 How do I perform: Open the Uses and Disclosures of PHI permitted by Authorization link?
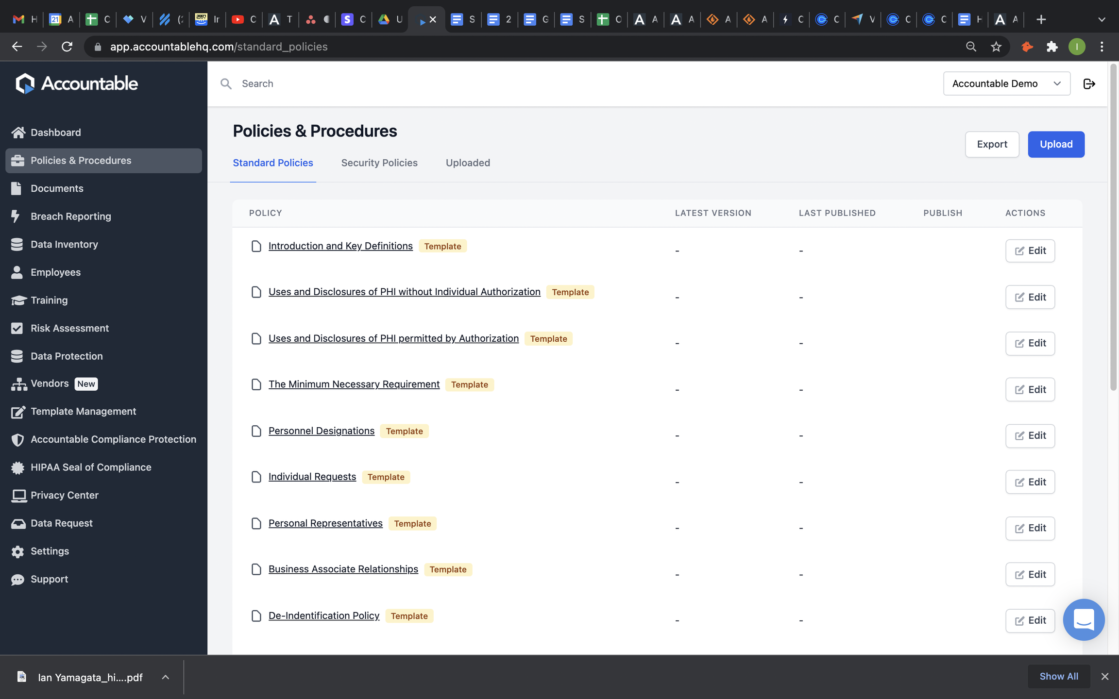coord(393,339)
